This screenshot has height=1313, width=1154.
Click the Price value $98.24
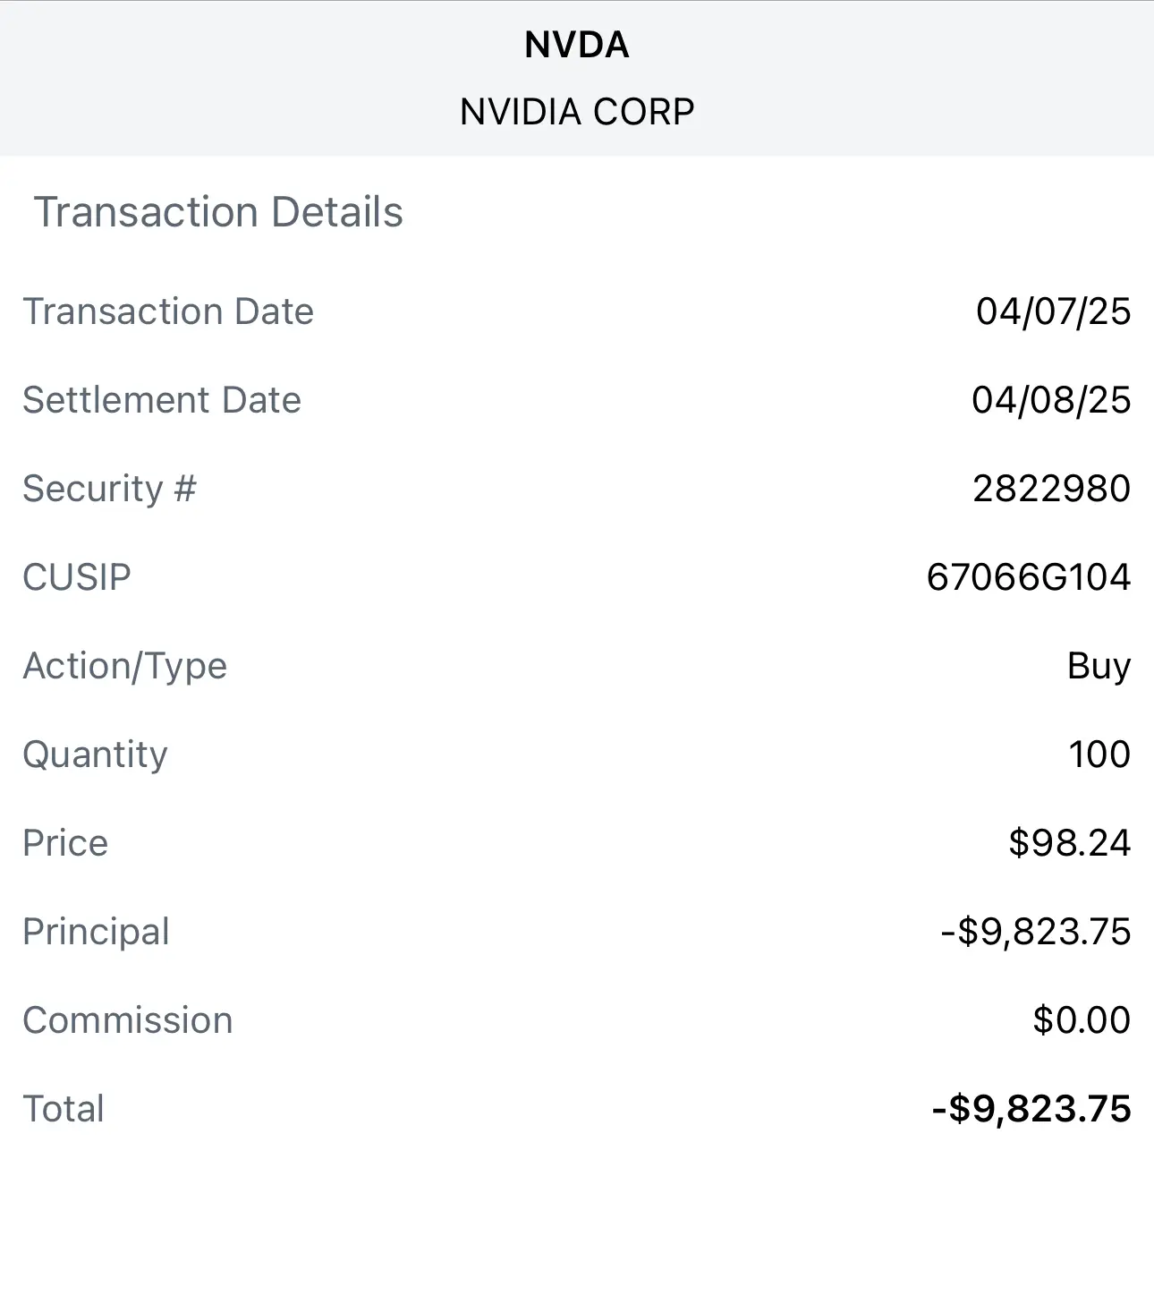(1070, 843)
